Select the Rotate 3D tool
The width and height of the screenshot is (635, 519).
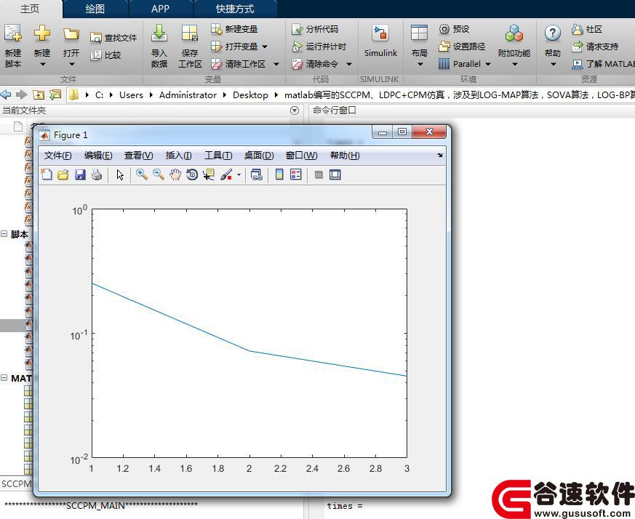(192, 174)
